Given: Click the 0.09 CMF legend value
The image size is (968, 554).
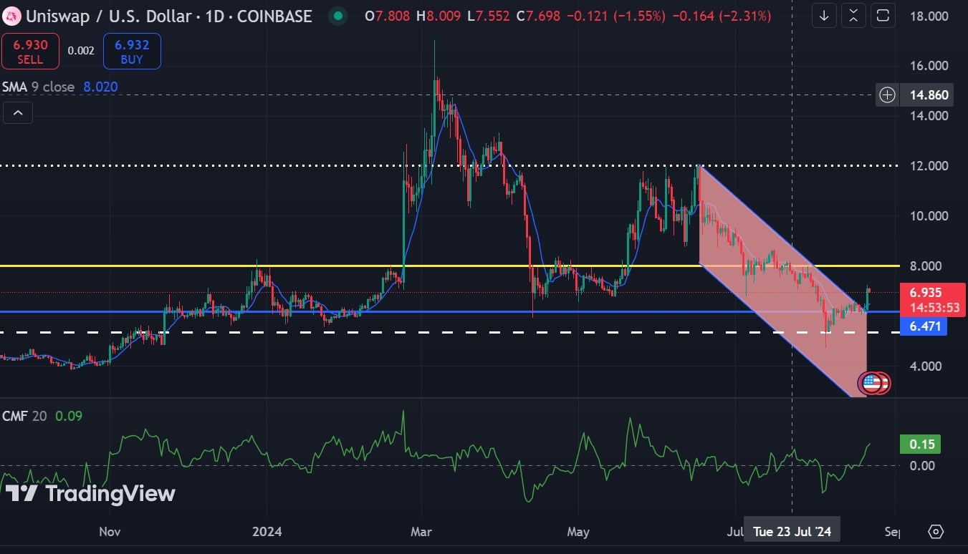Looking at the screenshot, I should coord(70,415).
